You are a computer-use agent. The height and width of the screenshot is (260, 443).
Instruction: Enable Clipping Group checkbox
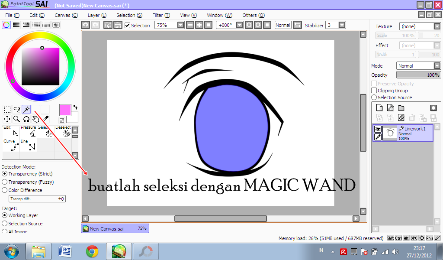pyautogui.click(x=374, y=91)
